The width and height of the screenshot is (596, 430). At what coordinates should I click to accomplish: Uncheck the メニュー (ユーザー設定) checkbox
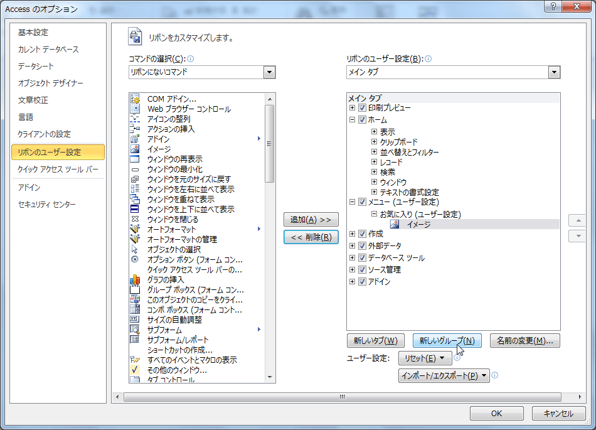(x=362, y=202)
